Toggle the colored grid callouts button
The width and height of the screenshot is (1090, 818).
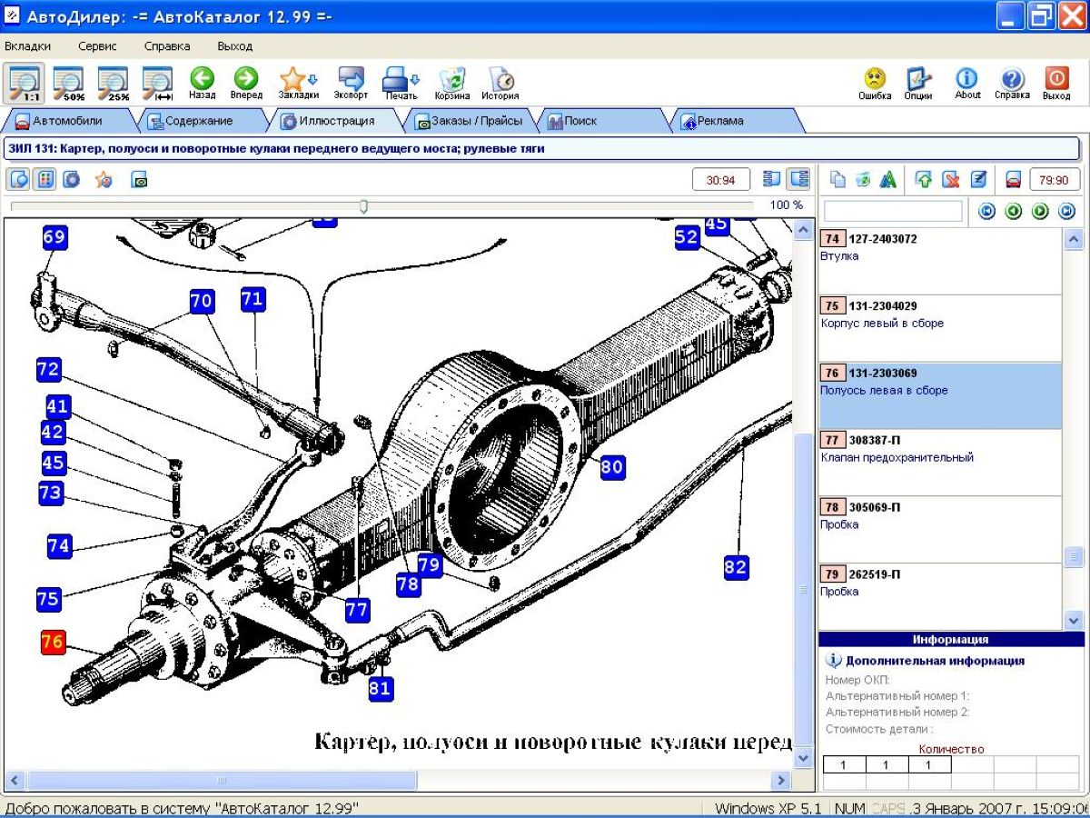tap(45, 179)
